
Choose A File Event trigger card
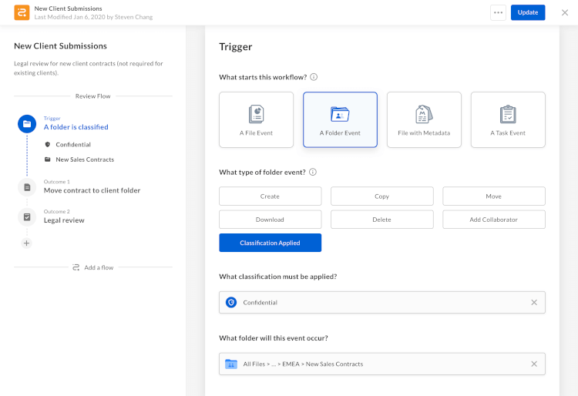tap(256, 119)
